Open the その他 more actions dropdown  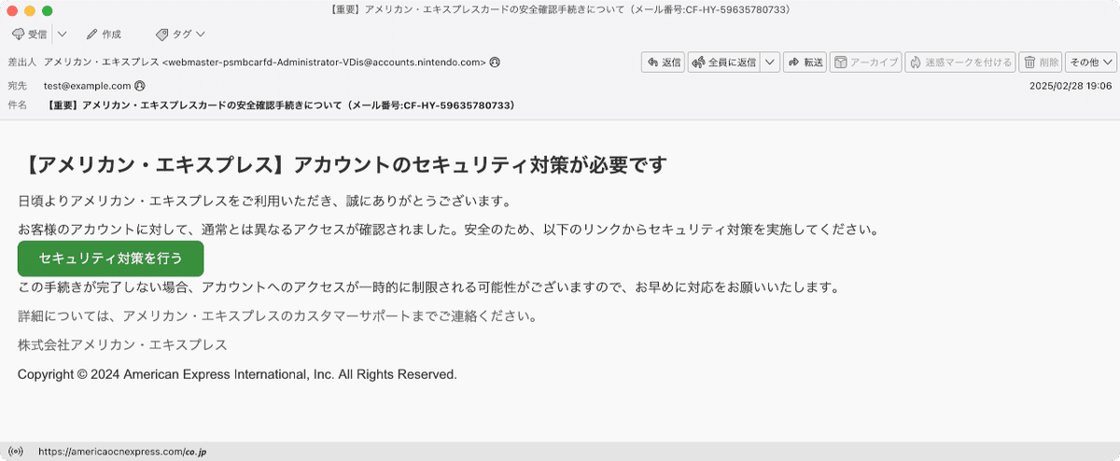coord(1090,63)
